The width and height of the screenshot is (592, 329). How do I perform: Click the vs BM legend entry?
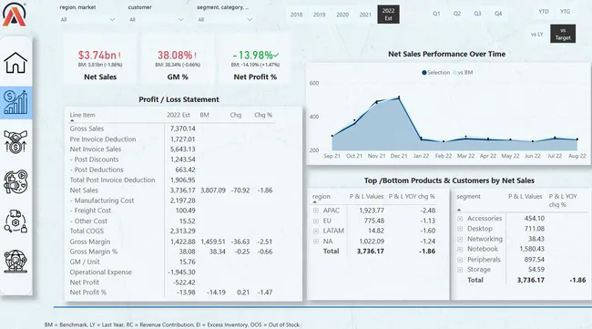coord(463,73)
